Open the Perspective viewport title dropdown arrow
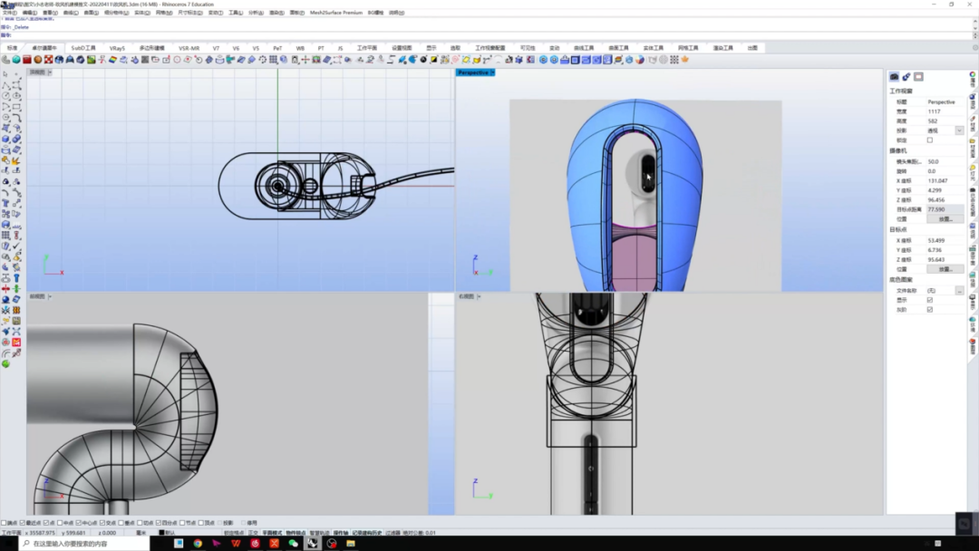 tap(492, 73)
